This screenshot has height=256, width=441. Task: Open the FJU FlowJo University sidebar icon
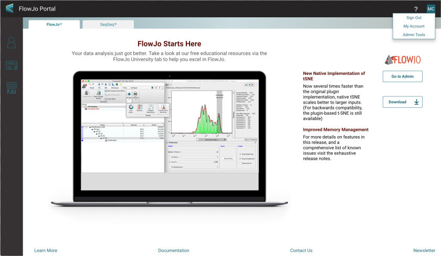pos(12,88)
